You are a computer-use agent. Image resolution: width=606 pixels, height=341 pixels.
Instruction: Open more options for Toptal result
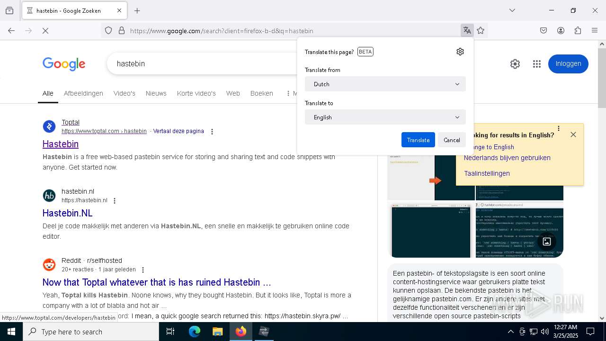pos(212,132)
